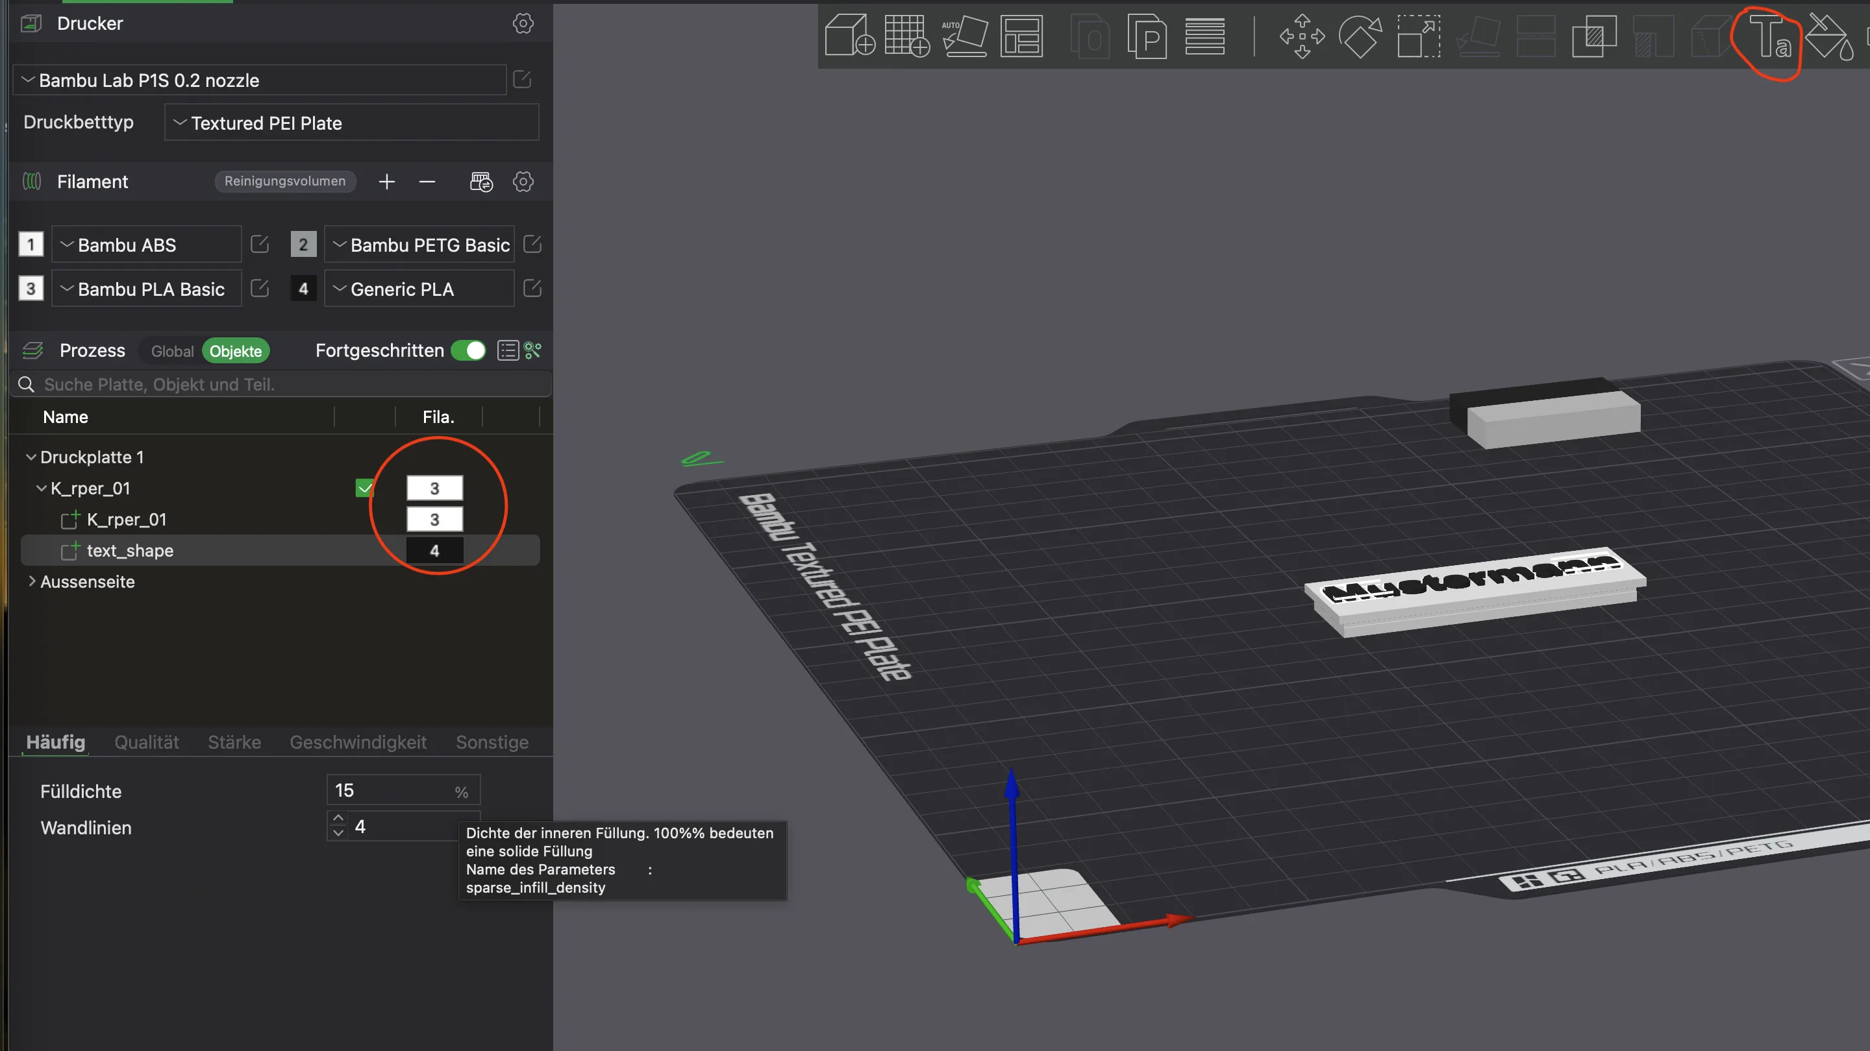Select the Split to parts (P) icon

(1147, 35)
